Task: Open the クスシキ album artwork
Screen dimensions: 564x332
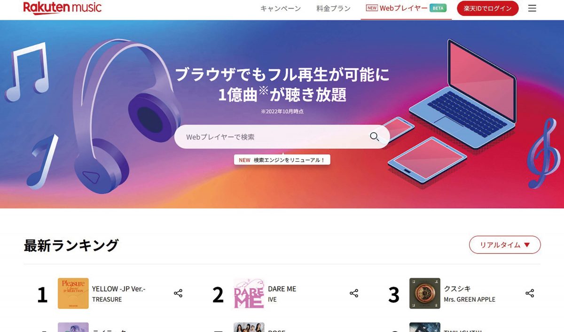Action: (x=425, y=293)
